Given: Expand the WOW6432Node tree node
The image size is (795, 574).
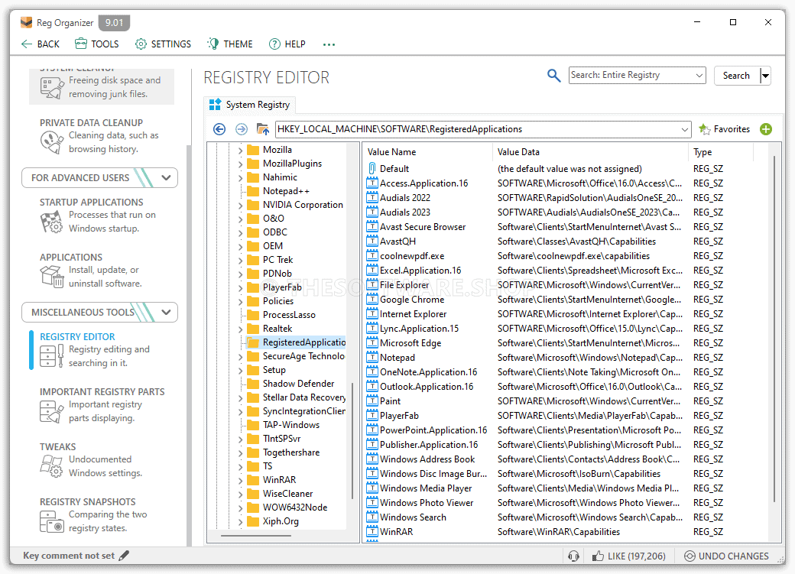Looking at the screenshot, I should click(240, 508).
